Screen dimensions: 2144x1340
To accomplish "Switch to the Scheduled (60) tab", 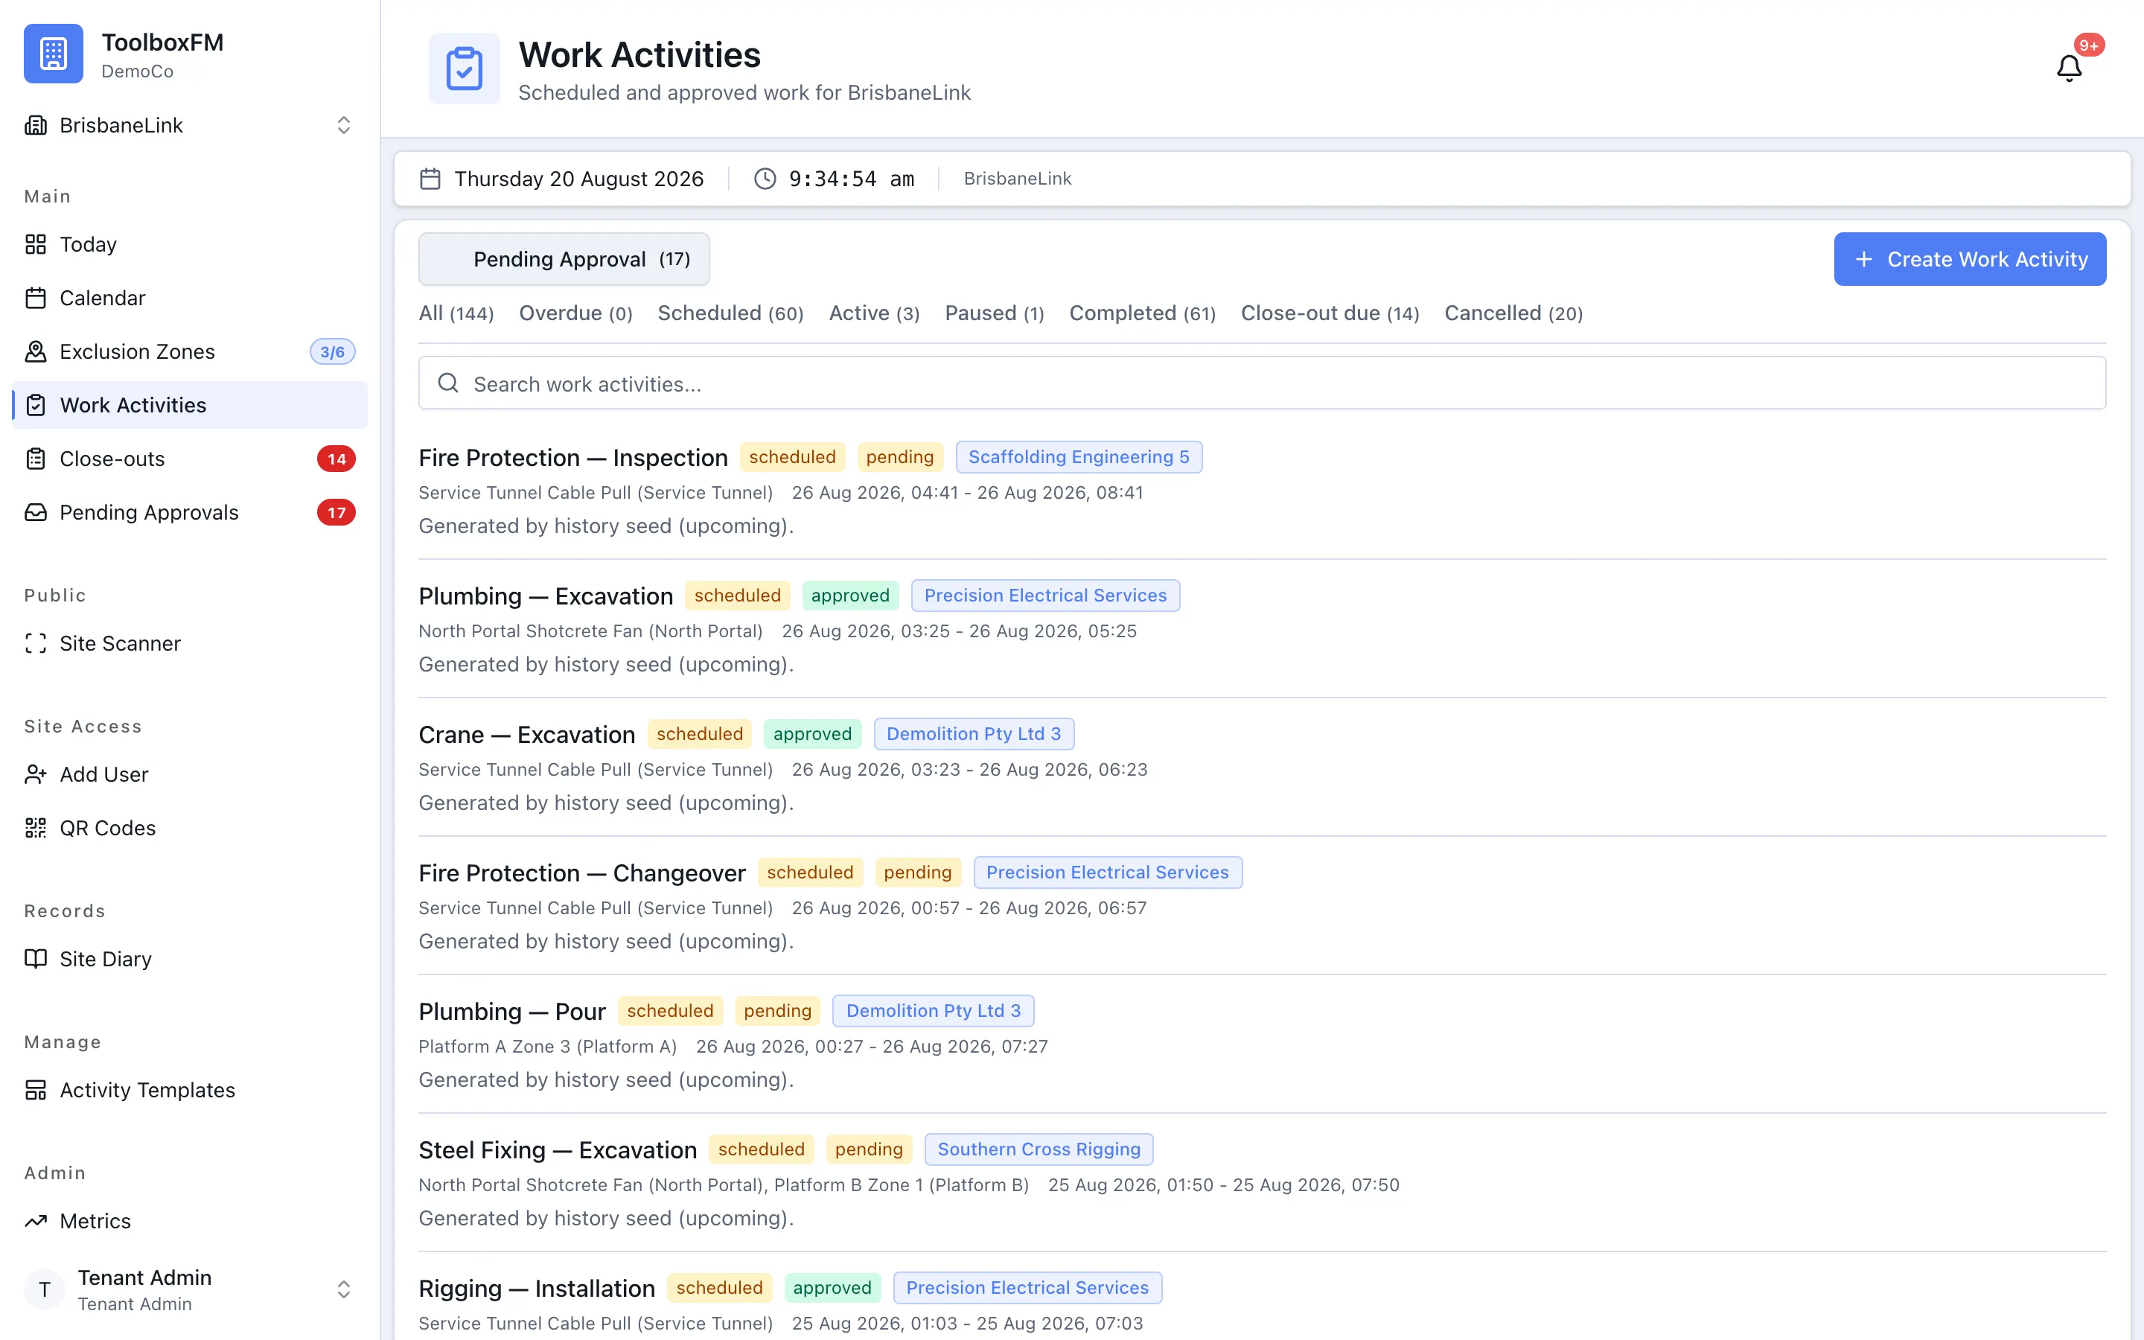I will point(731,313).
